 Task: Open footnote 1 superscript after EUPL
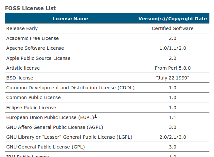pyautogui.click(x=96, y=116)
